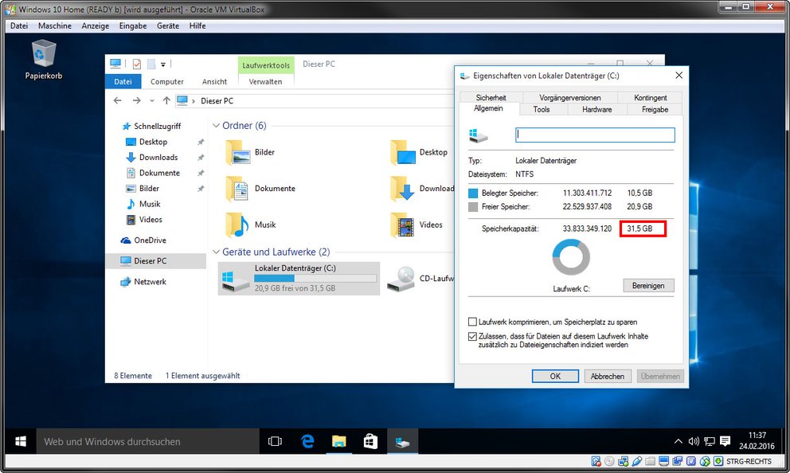Viewport: 790px width, 473px height.
Task: Click the gray Freier Speicher color square
Action: click(x=473, y=207)
